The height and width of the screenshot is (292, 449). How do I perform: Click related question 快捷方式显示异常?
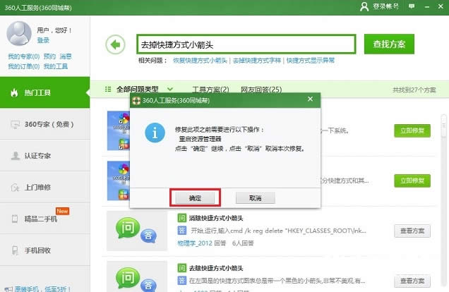[311, 61]
